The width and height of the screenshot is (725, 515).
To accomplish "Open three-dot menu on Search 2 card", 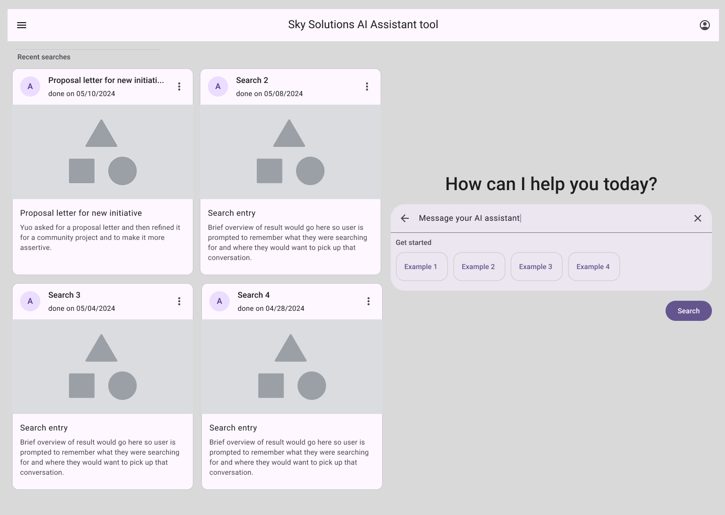I will tap(367, 87).
